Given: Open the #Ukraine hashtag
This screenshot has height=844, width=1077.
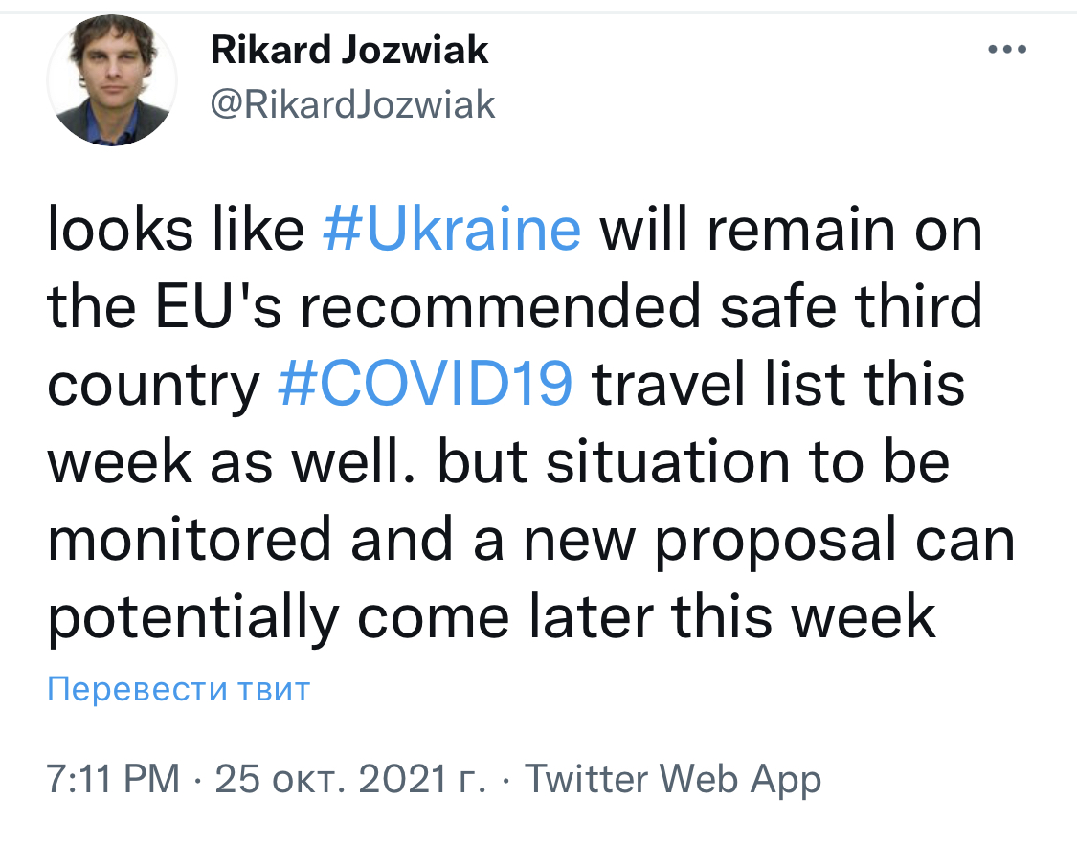Looking at the screenshot, I should pyautogui.click(x=452, y=232).
